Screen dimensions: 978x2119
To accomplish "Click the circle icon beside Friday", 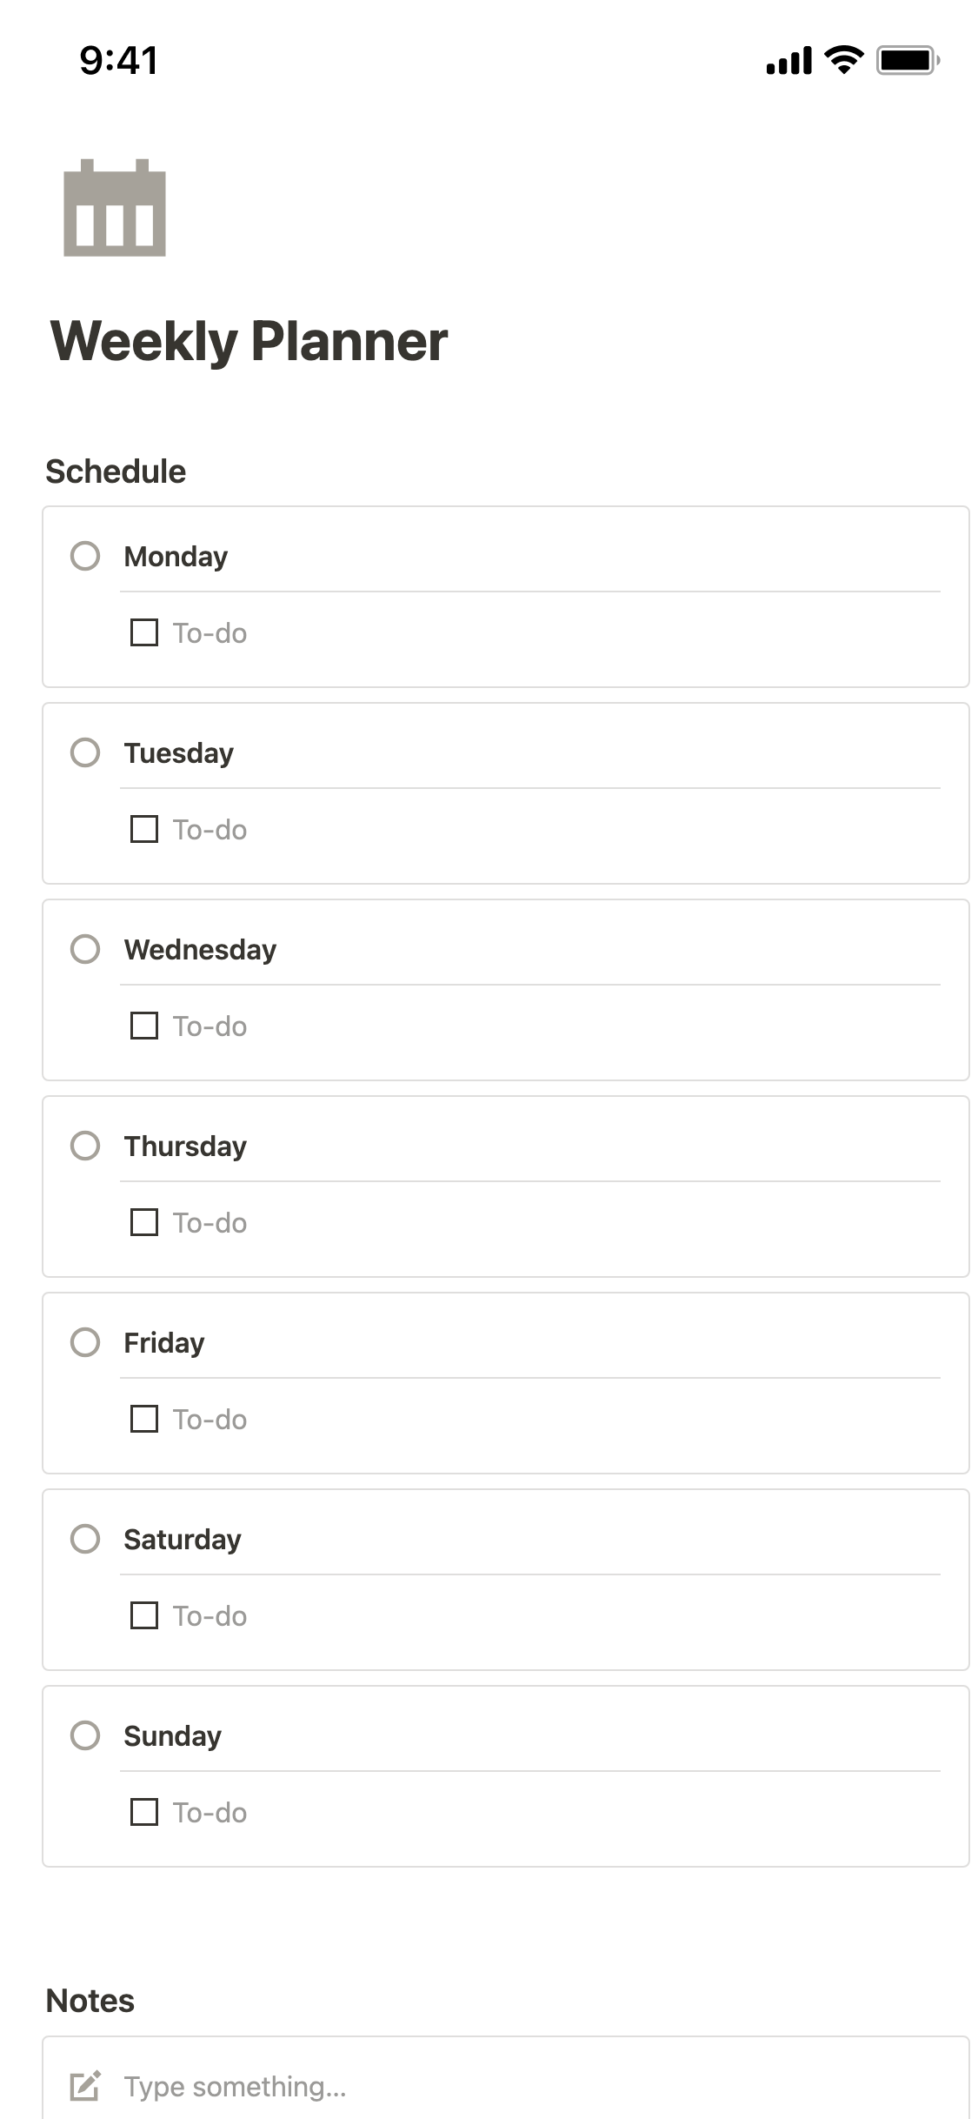I will pos(85,1342).
